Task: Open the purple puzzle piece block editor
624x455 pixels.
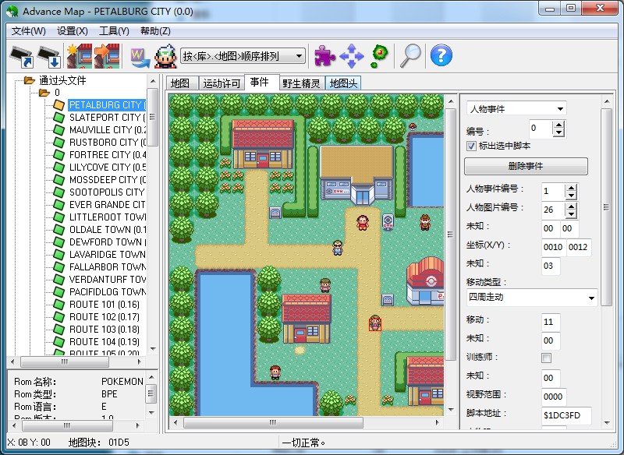Action: click(x=324, y=55)
